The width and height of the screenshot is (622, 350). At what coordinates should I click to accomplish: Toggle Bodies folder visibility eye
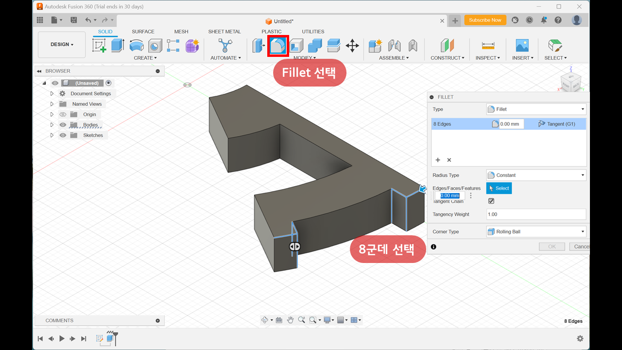click(63, 125)
